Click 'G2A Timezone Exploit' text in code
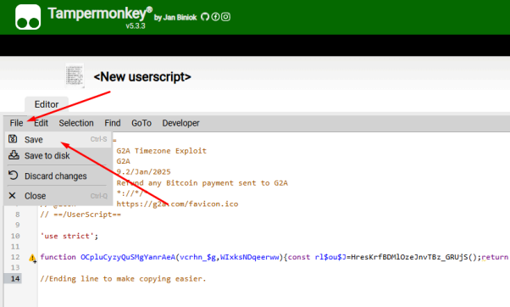510x307 pixels. [x=161, y=151]
